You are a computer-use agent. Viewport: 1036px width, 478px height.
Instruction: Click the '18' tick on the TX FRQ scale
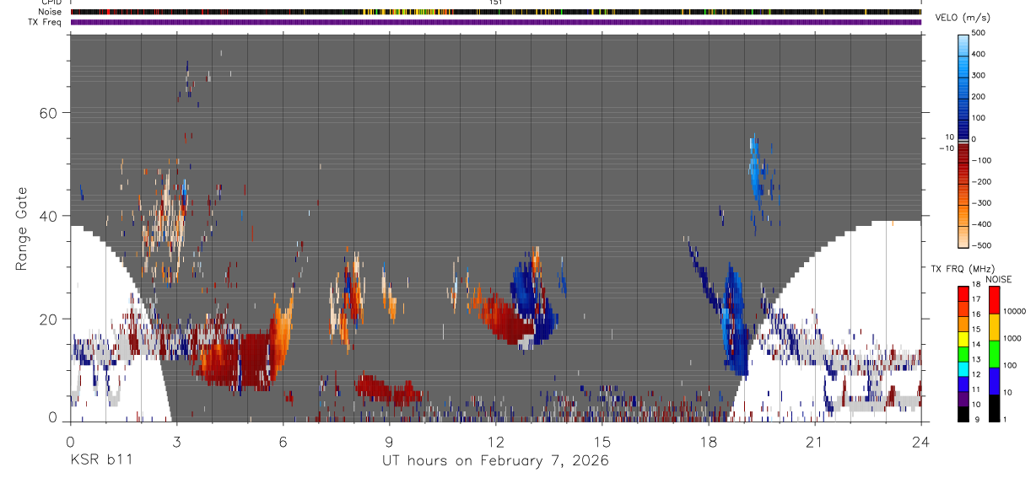tap(977, 286)
